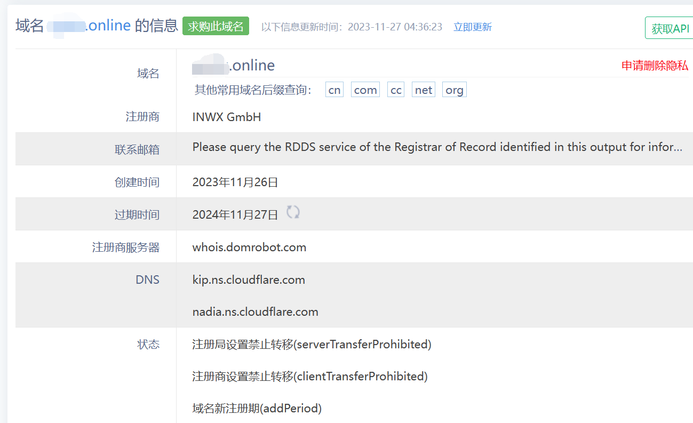693x423 pixels.
Task: Click the refresh icon beside expiration date
Action: point(293,212)
